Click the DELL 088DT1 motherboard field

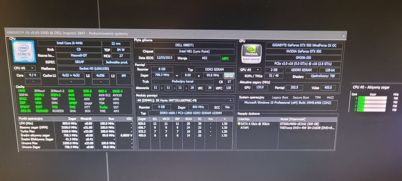click(185, 45)
